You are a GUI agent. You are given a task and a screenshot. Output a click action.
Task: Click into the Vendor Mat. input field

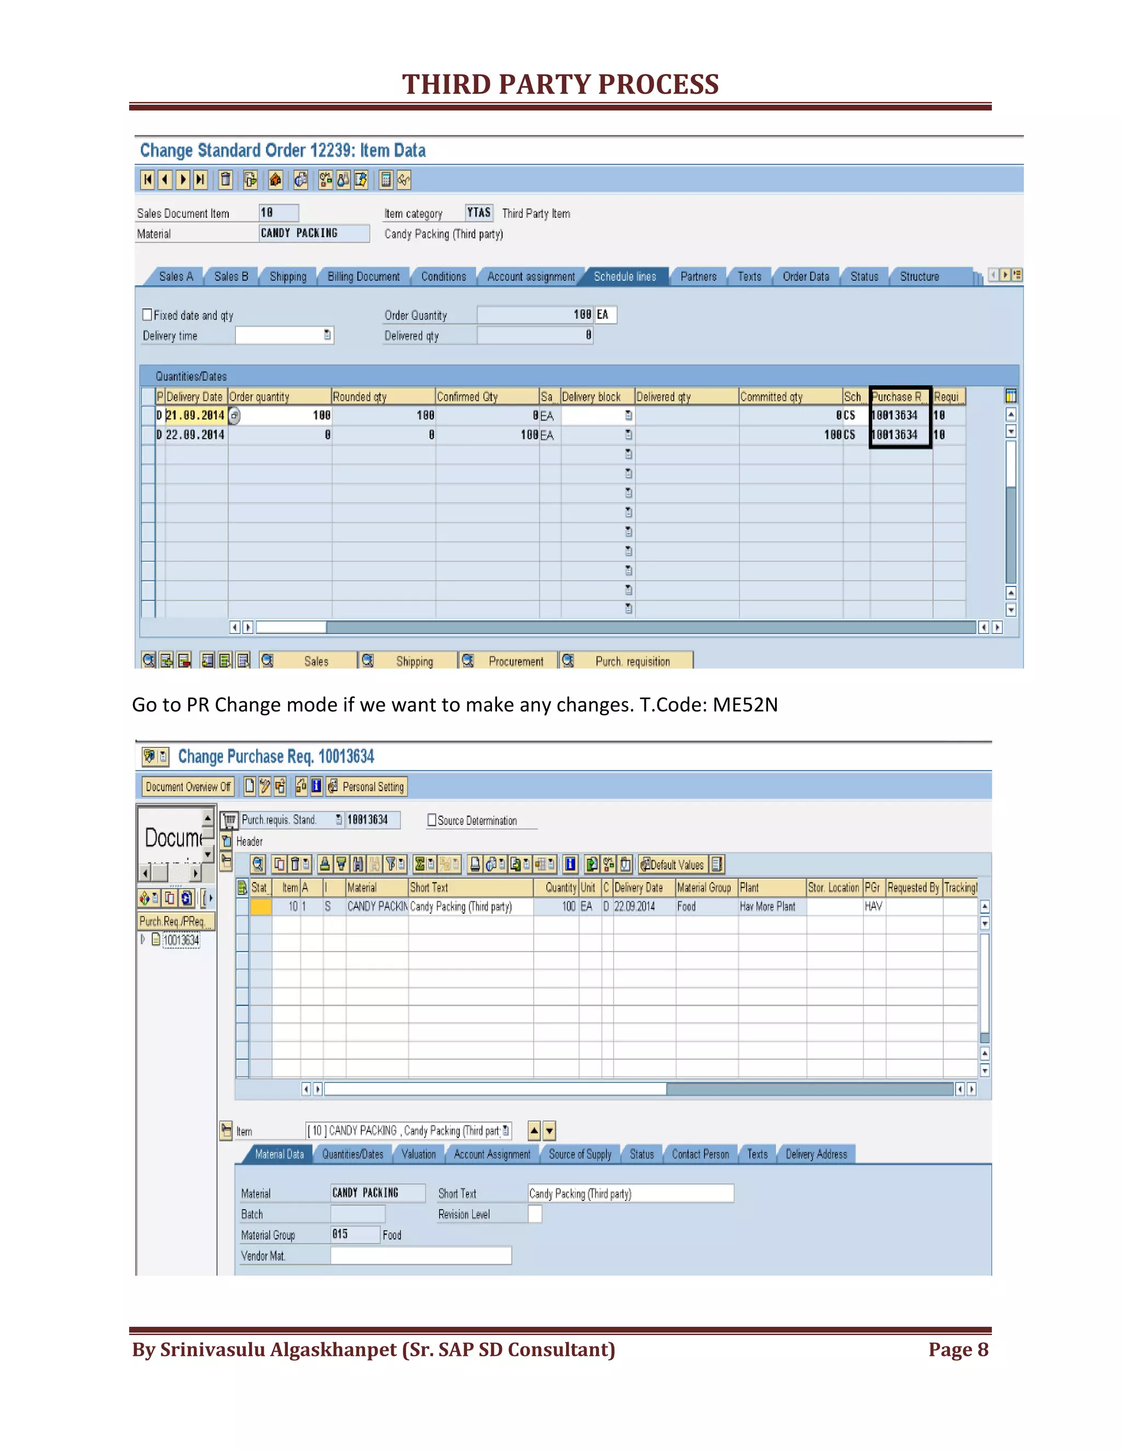coord(421,1255)
